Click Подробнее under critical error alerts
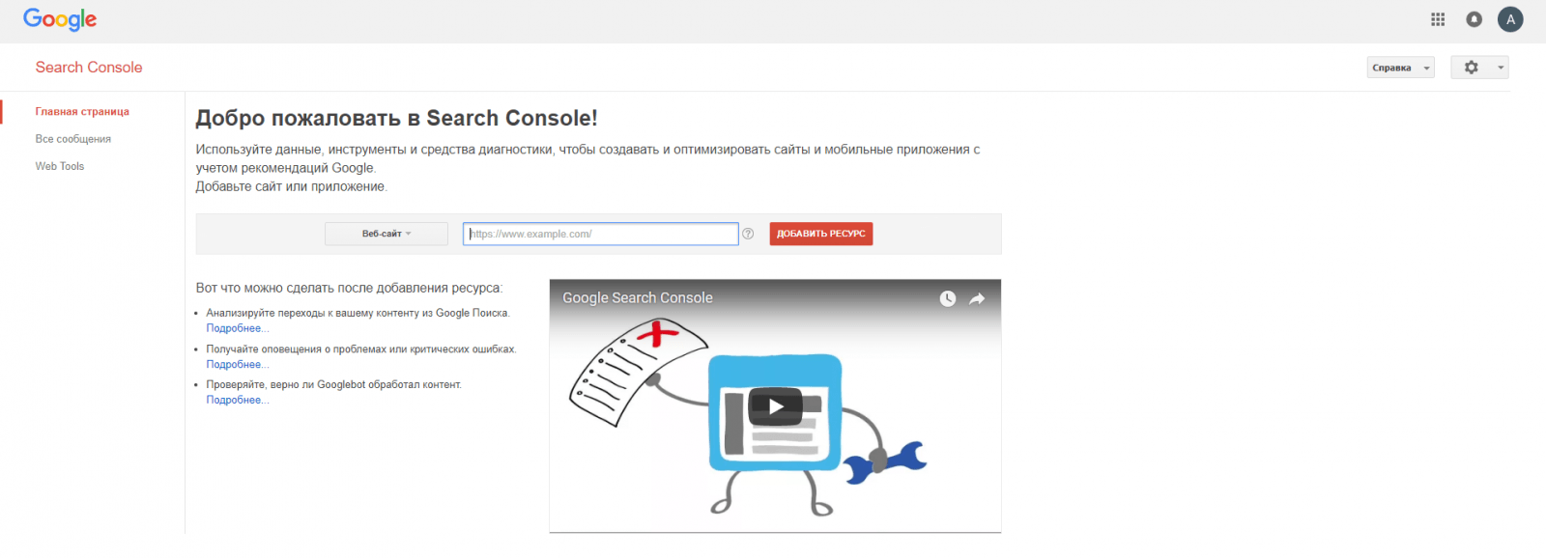 pyautogui.click(x=237, y=365)
